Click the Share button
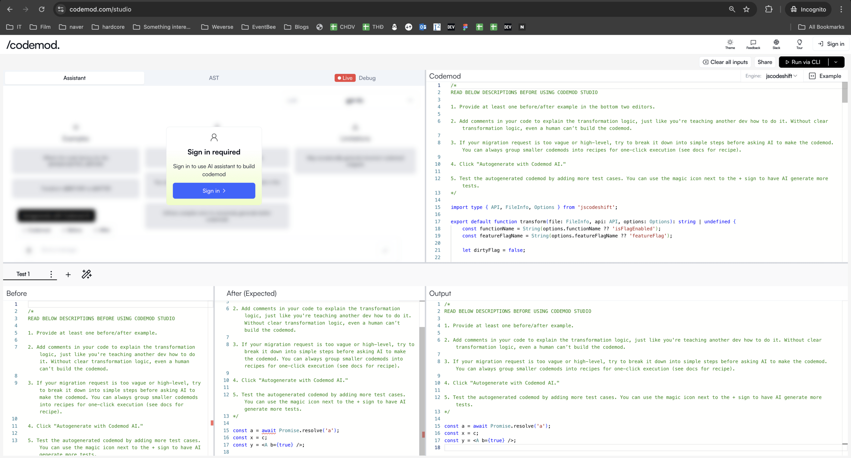The height and width of the screenshot is (458, 851). point(765,62)
